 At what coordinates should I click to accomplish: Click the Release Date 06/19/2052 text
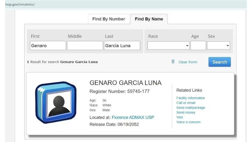114,124
